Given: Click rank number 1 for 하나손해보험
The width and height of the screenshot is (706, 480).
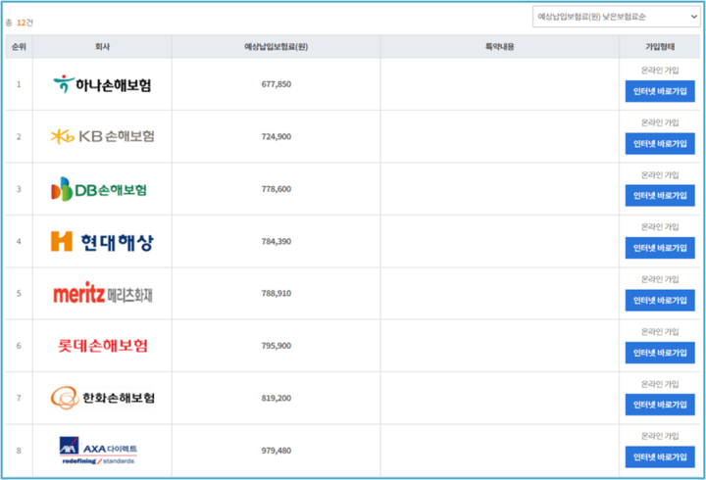Looking at the screenshot, I should coord(19,84).
